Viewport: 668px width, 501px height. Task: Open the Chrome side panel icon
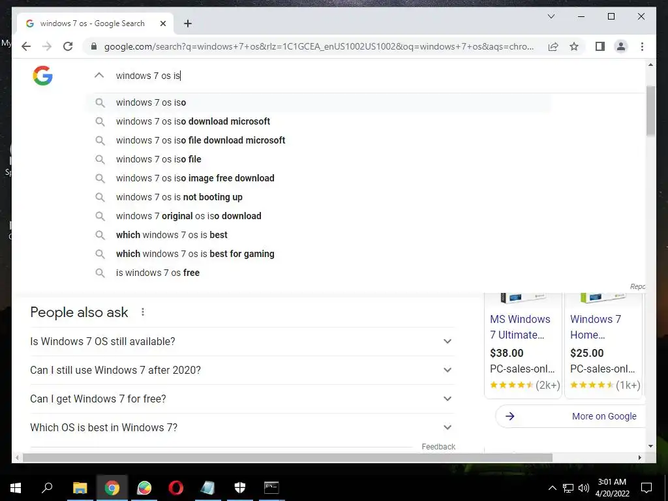600,46
